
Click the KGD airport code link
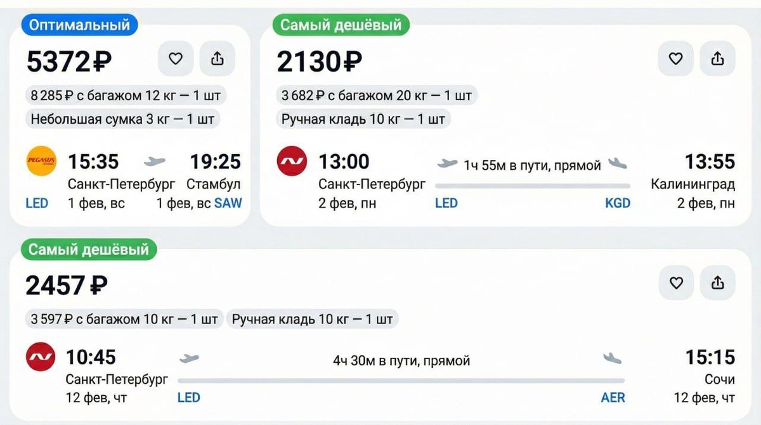pyautogui.click(x=617, y=204)
